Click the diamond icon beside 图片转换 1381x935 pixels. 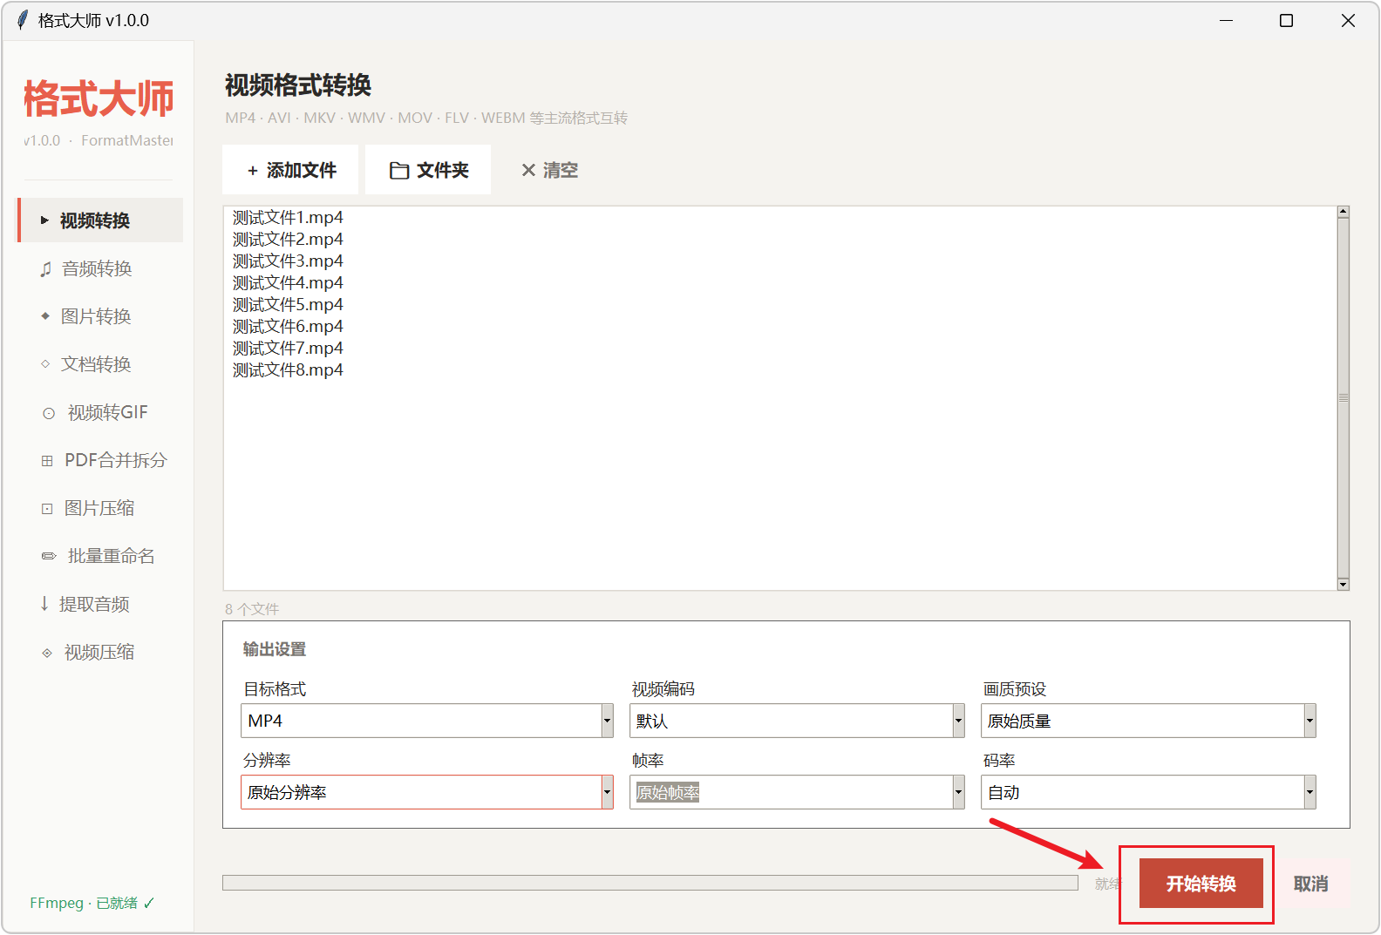[45, 316]
